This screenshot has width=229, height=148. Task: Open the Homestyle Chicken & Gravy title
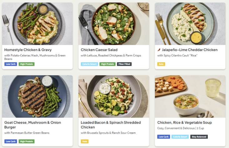point(28,50)
